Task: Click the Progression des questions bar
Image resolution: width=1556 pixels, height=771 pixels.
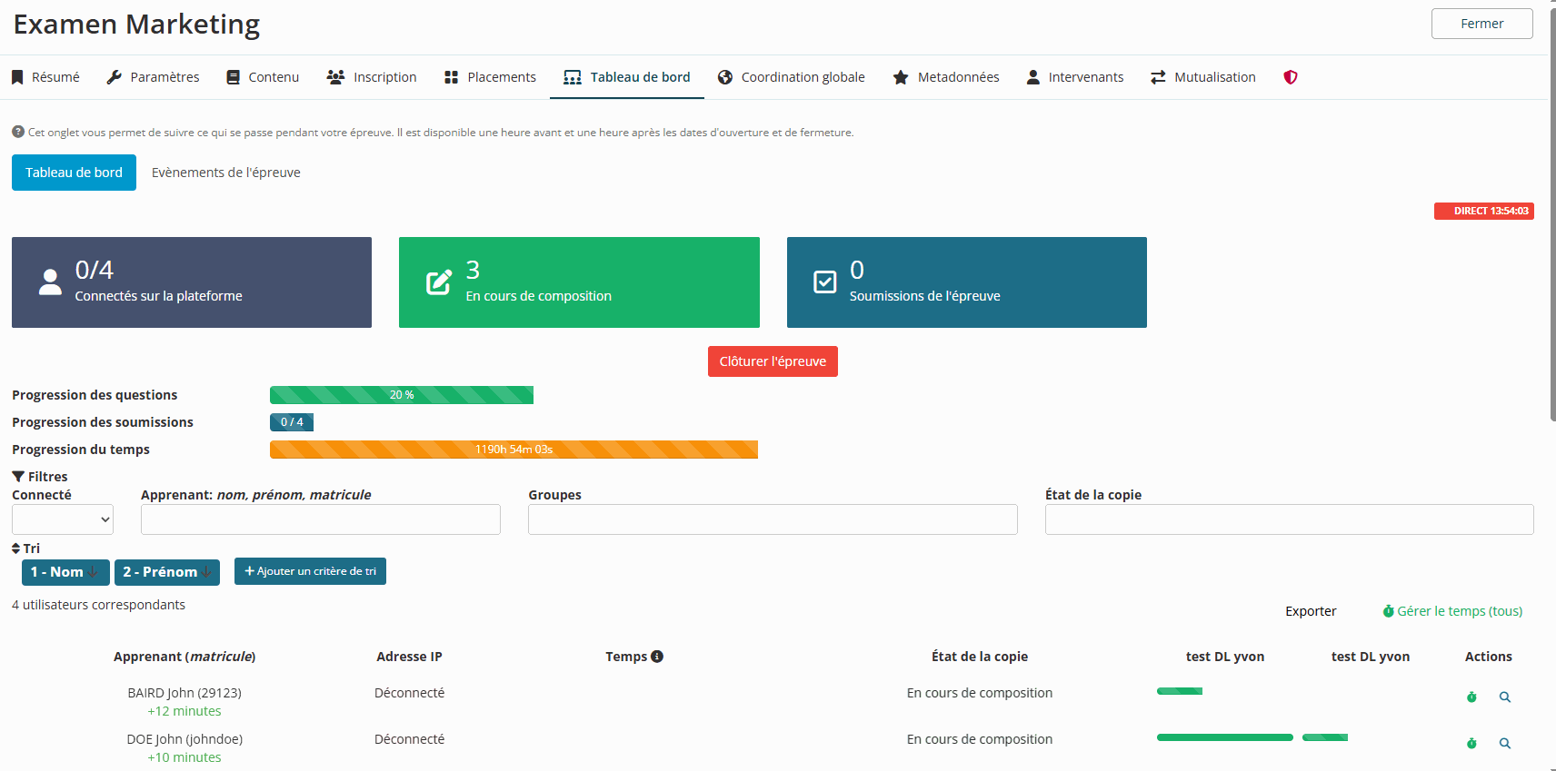Action: tap(401, 395)
